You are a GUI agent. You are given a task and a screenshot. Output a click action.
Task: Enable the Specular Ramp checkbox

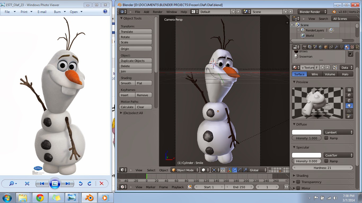coord(326,161)
